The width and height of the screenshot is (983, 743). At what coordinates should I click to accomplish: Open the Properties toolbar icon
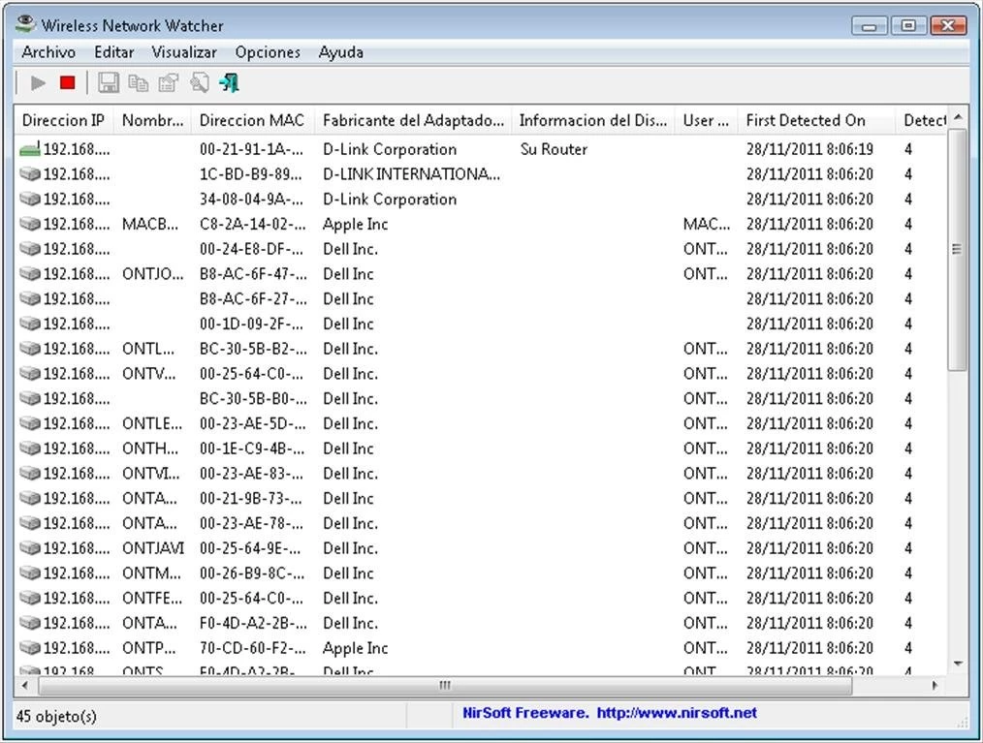169,83
